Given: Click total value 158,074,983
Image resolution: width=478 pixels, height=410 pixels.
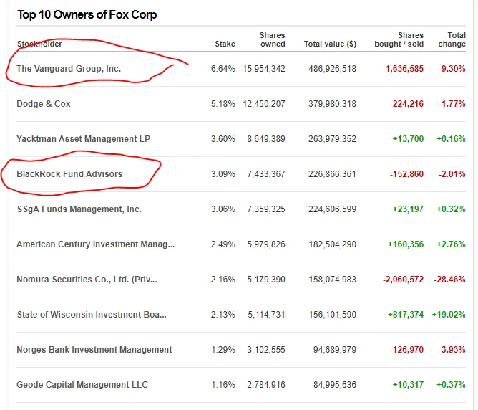Looking at the screenshot, I should (332, 280).
